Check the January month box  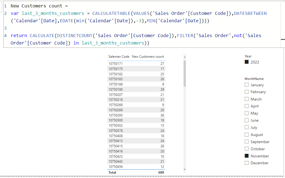click(247, 85)
